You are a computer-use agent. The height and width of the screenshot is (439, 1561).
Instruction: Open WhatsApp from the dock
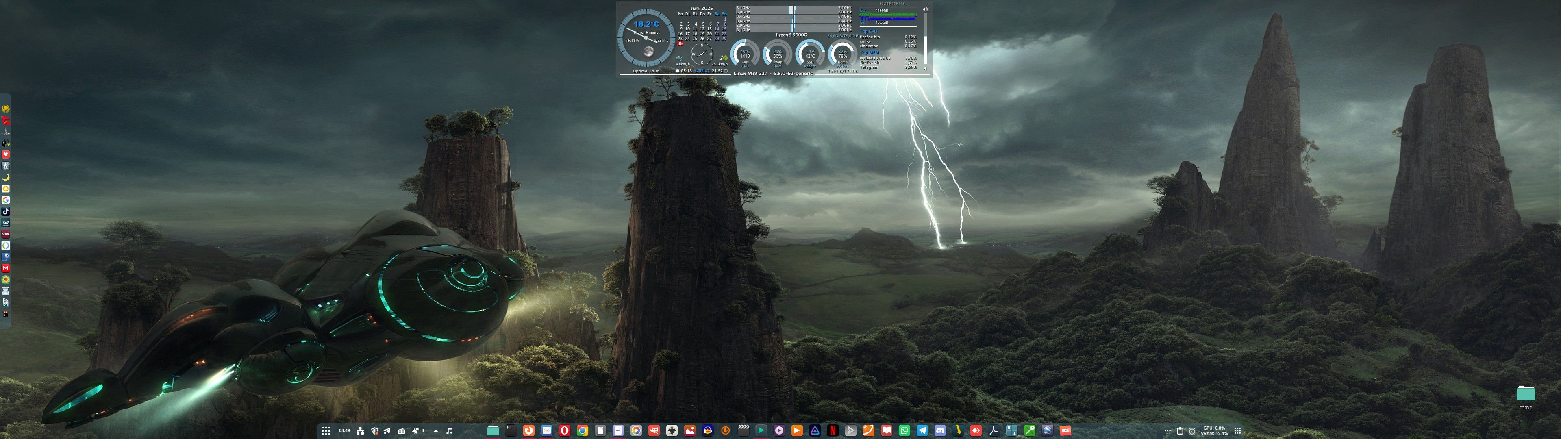(905, 430)
